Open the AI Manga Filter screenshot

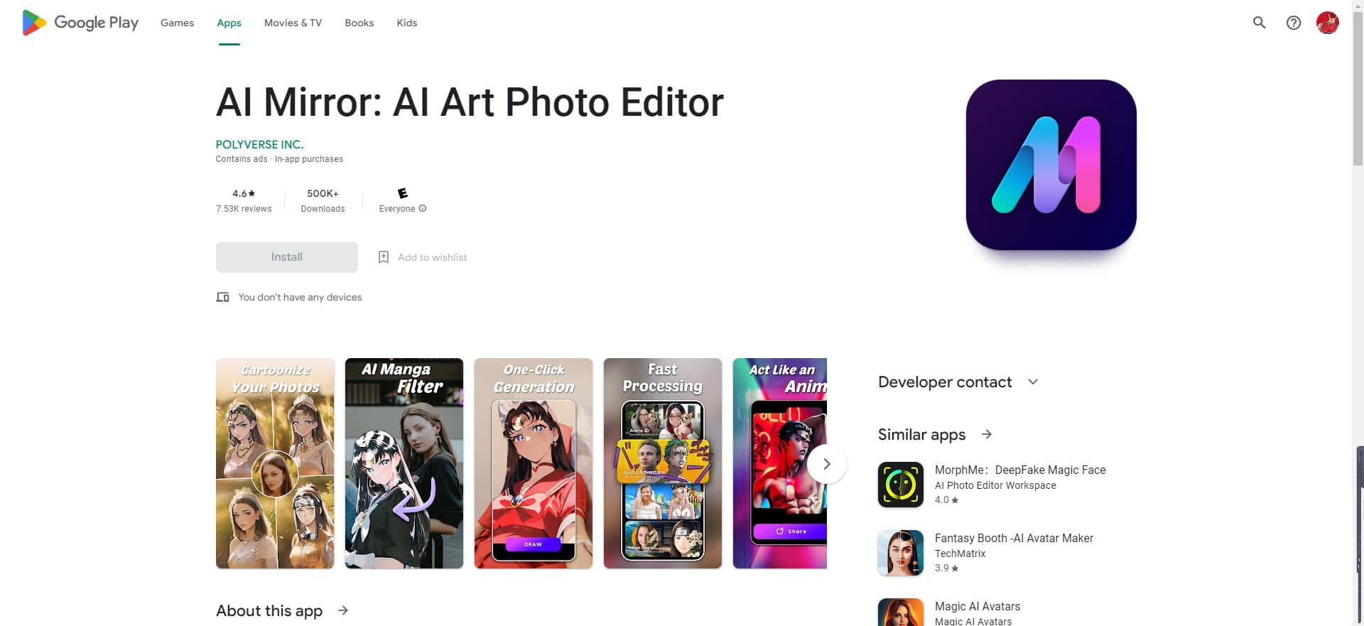tap(404, 463)
